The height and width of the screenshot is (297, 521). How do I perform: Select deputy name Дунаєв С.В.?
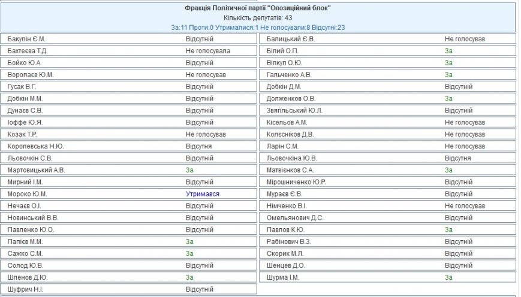point(25,111)
